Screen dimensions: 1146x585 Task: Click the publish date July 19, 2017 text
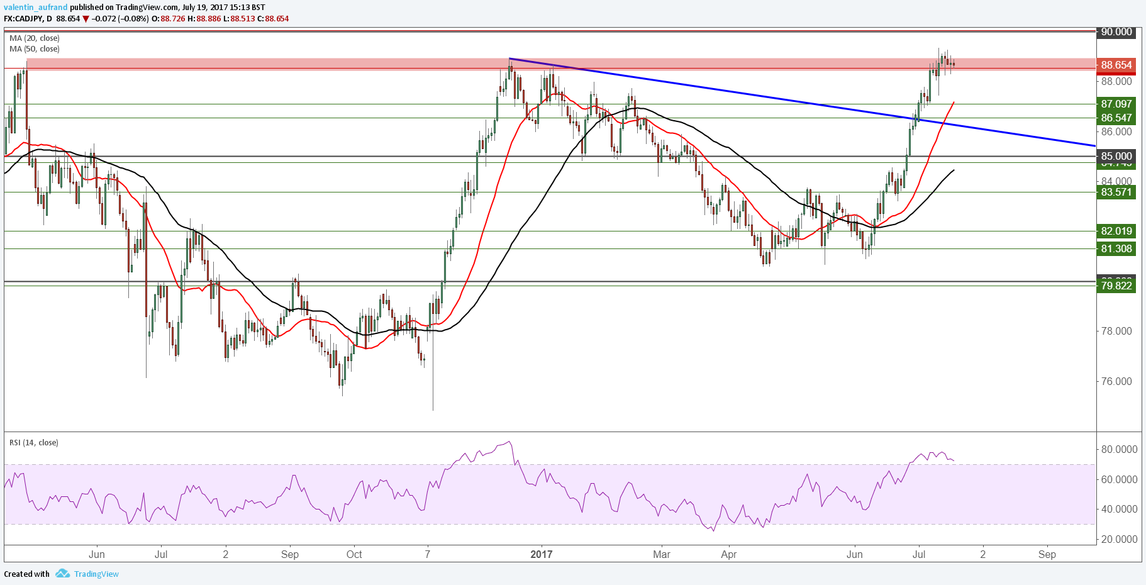(x=205, y=8)
